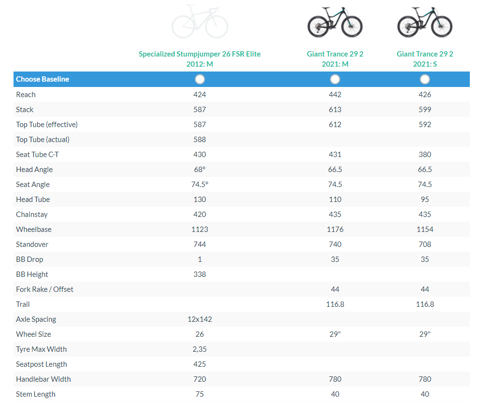Viewport: 479px width, 402px height.
Task: Click the Handlebar Width row label
Action: (43, 379)
